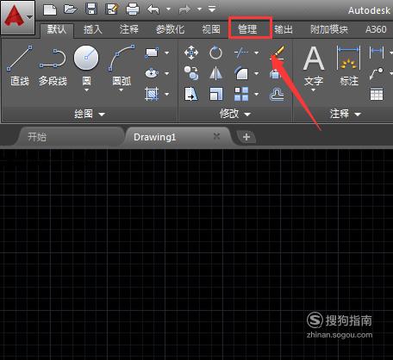
Task: Expand the Redo history dropdown arrow
Action: pos(199,9)
